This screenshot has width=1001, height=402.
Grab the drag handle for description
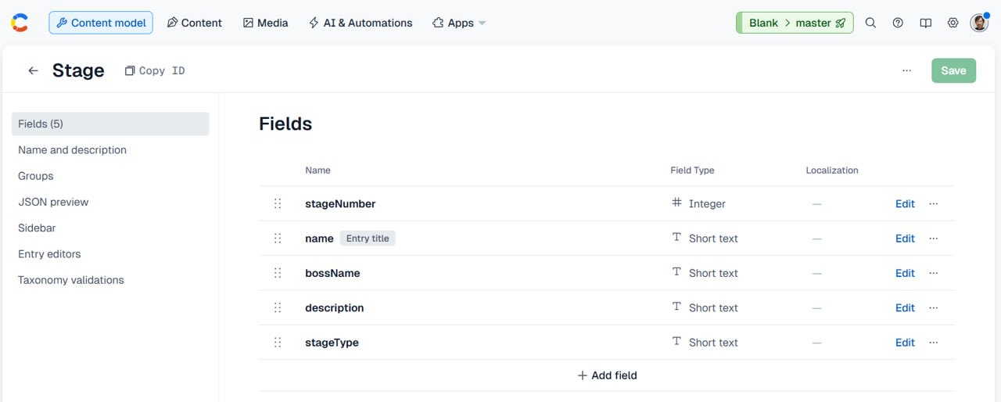[x=278, y=307]
